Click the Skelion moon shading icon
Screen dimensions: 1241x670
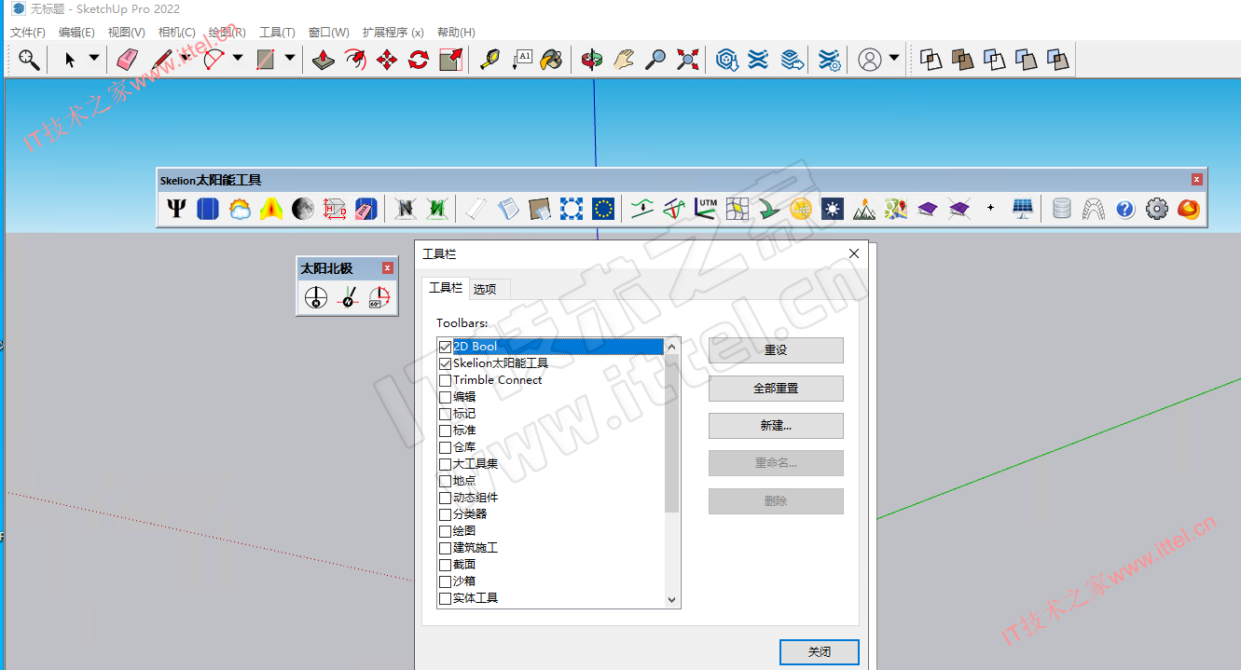[303, 209]
